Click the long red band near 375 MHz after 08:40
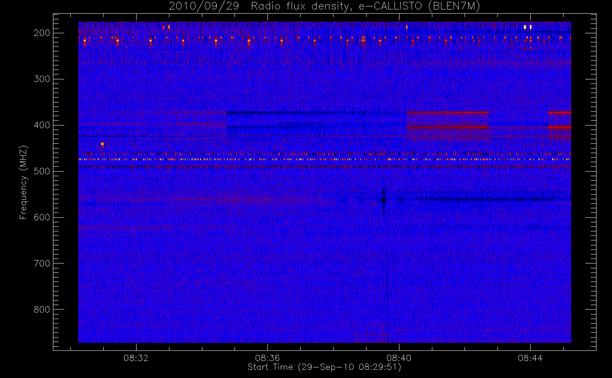This screenshot has height=378, width=612. [x=447, y=112]
